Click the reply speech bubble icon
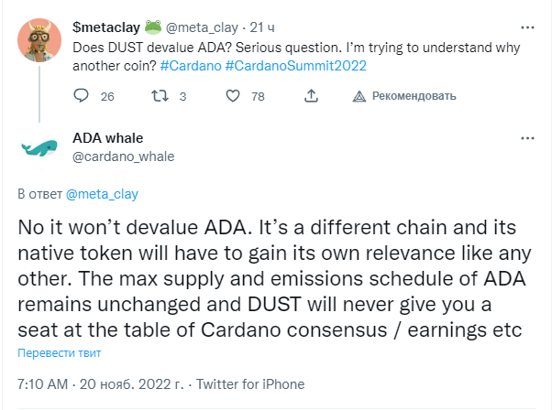This screenshot has width=552, height=410. point(81,95)
